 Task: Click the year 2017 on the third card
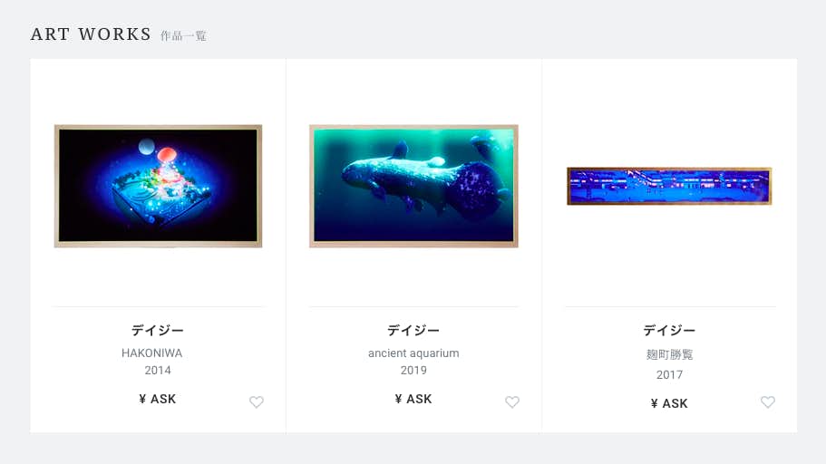click(669, 375)
